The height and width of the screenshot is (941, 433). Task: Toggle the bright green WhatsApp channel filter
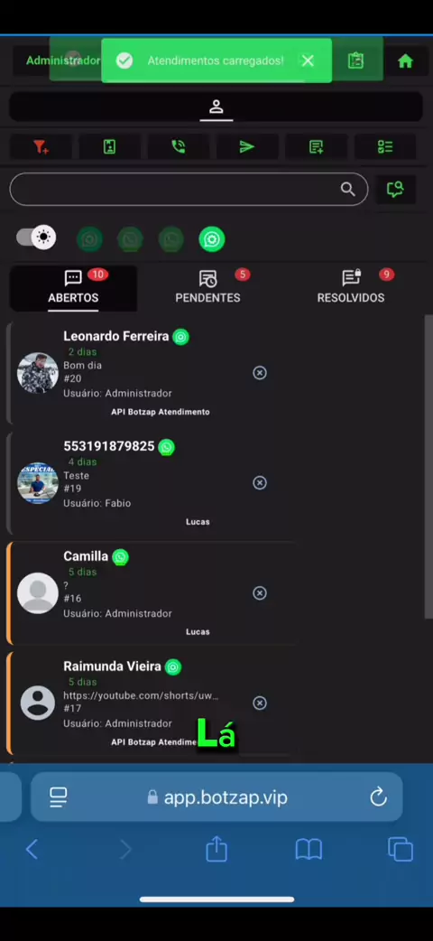click(212, 238)
